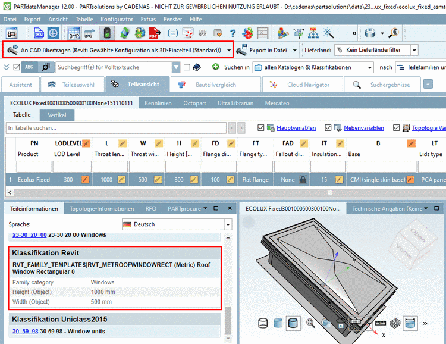Image resolution: width=446 pixels, height=344 pixels.
Task: Click the magnifier with euro sign icon
Action: 394,33
